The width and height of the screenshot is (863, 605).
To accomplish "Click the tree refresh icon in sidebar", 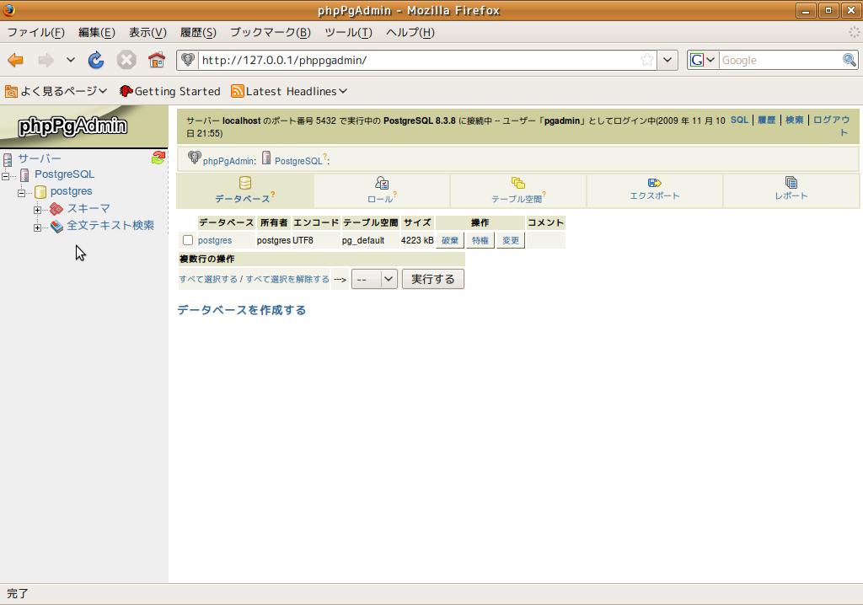I will point(158,158).
